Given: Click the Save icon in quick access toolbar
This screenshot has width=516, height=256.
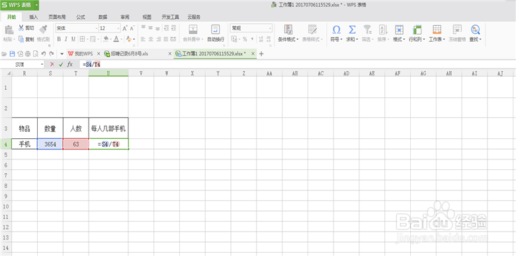Looking at the screenshot, I should point(12,54).
